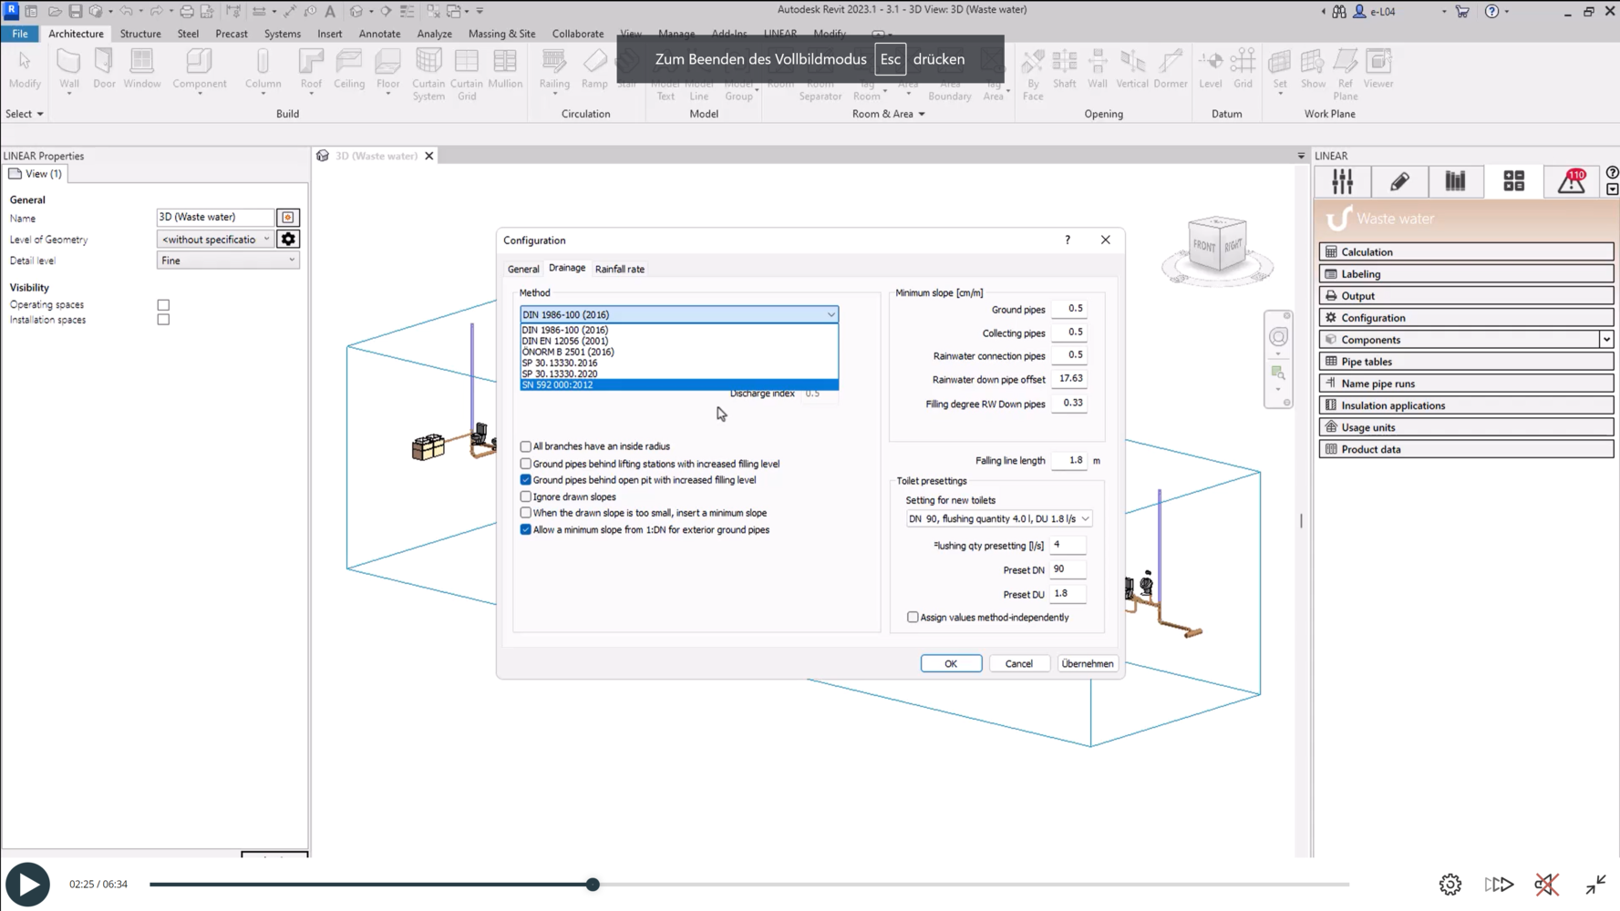The width and height of the screenshot is (1620, 911).
Task: Toggle the Operating spaces visibility checkbox
Action: 163,305
